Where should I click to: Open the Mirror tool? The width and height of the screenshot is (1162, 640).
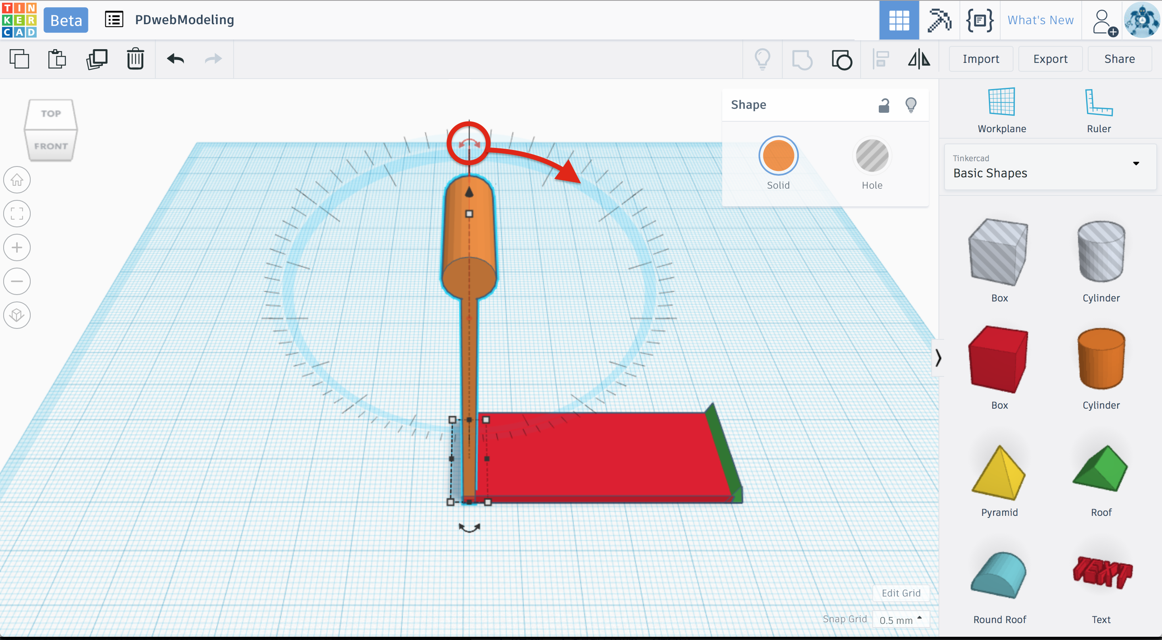tap(919, 59)
